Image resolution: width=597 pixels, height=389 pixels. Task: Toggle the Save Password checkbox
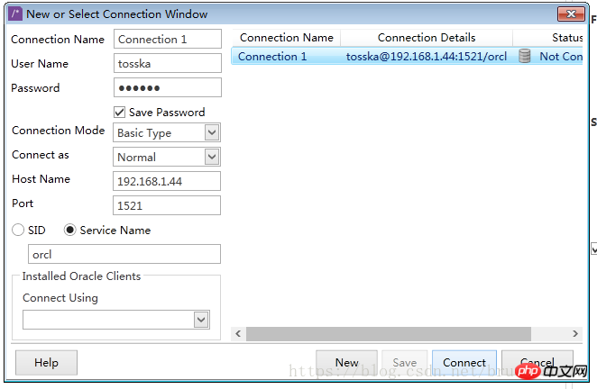[x=119, y=113]
